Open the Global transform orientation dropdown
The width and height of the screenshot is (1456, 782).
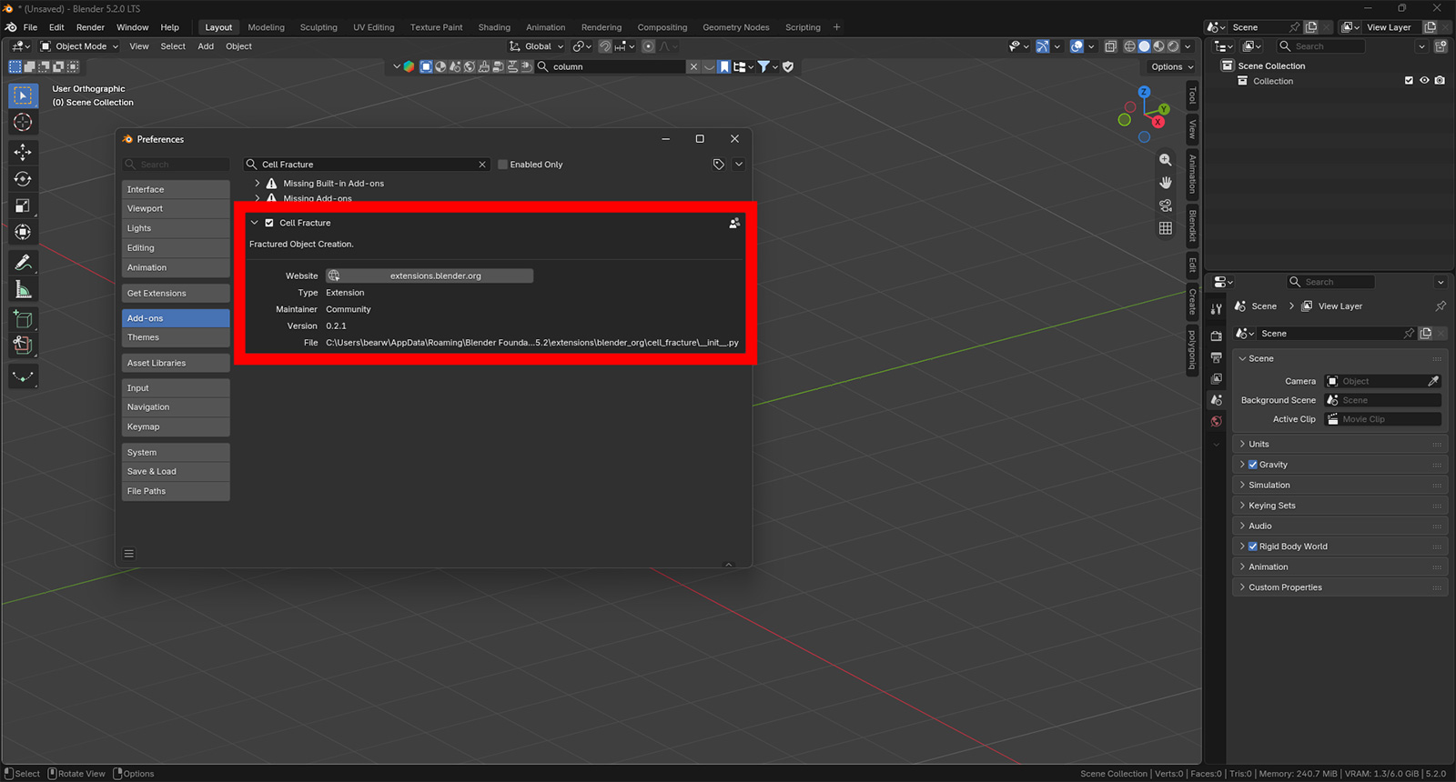pos(537,46)
